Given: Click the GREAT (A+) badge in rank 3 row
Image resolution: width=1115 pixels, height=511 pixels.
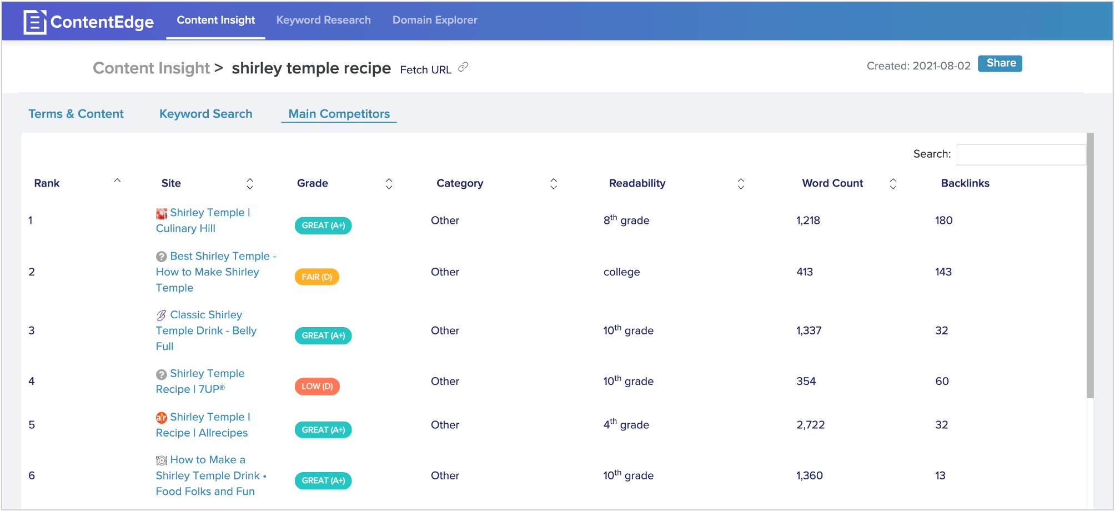Looking at the screenshot, I should point(323,336).
